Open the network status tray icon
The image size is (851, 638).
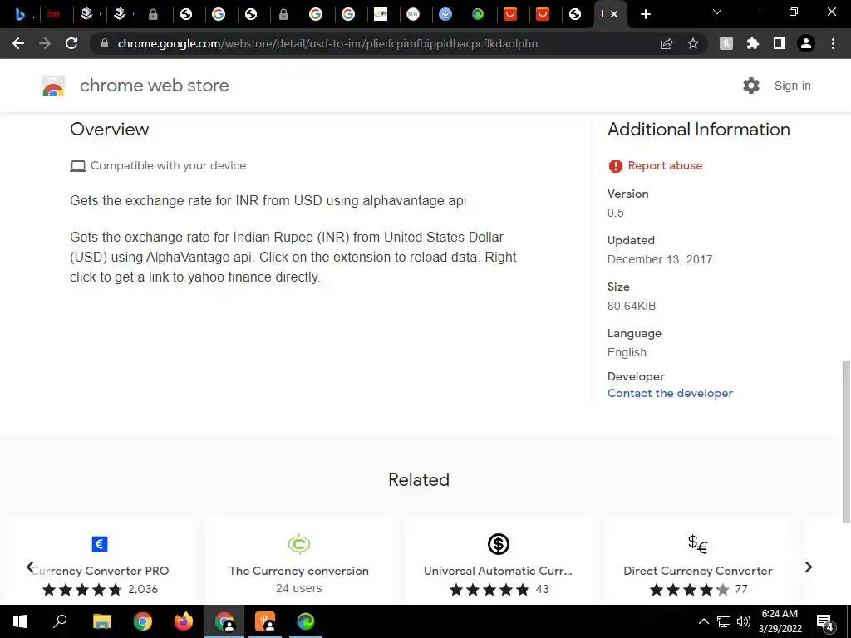coord(724,621)
